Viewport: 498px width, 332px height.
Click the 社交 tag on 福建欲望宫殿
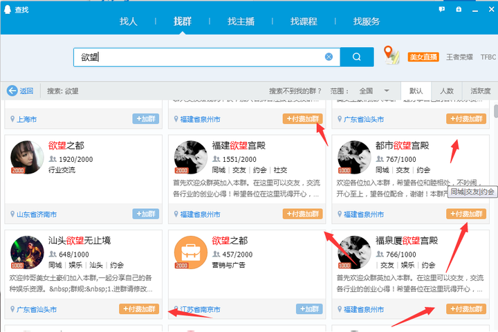click(x=280, y=170)
